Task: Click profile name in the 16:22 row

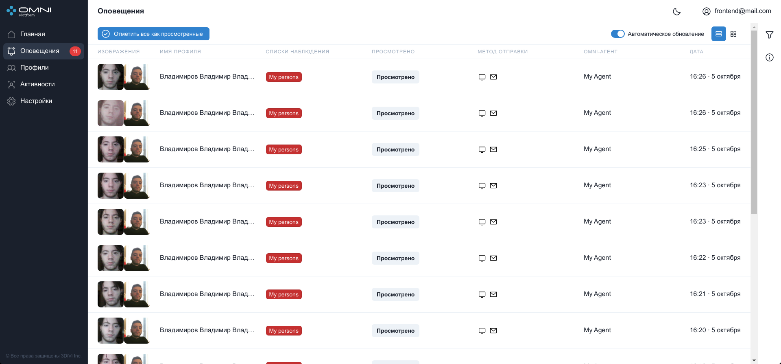Action: click(x=207, y=258)
